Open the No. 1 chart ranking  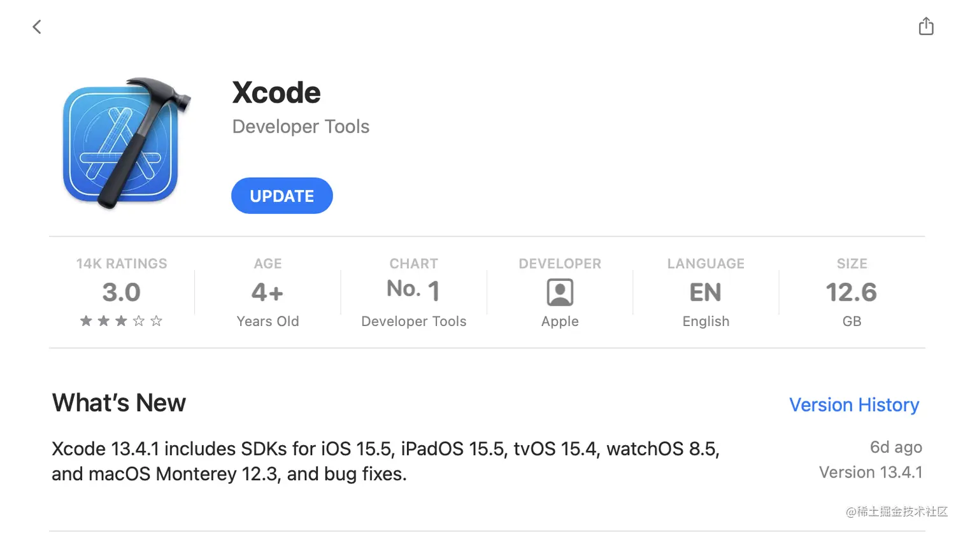tap(413, 290)
